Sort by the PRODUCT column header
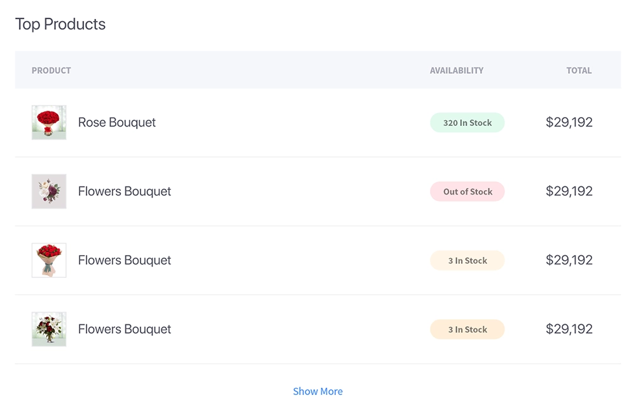Viewport: 636px width, 414px height. [x=52, y=71]
